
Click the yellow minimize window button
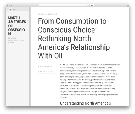pyautogui.click(x=10, y=5)
